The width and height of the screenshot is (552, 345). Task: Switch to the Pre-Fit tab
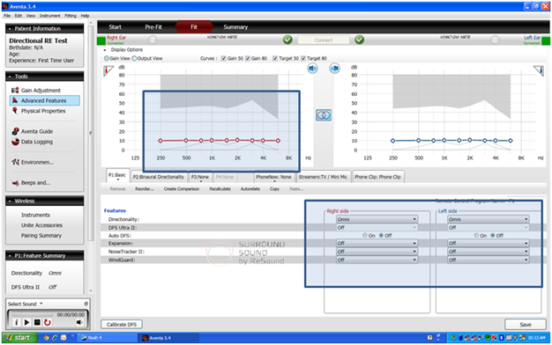pos(153,27)
